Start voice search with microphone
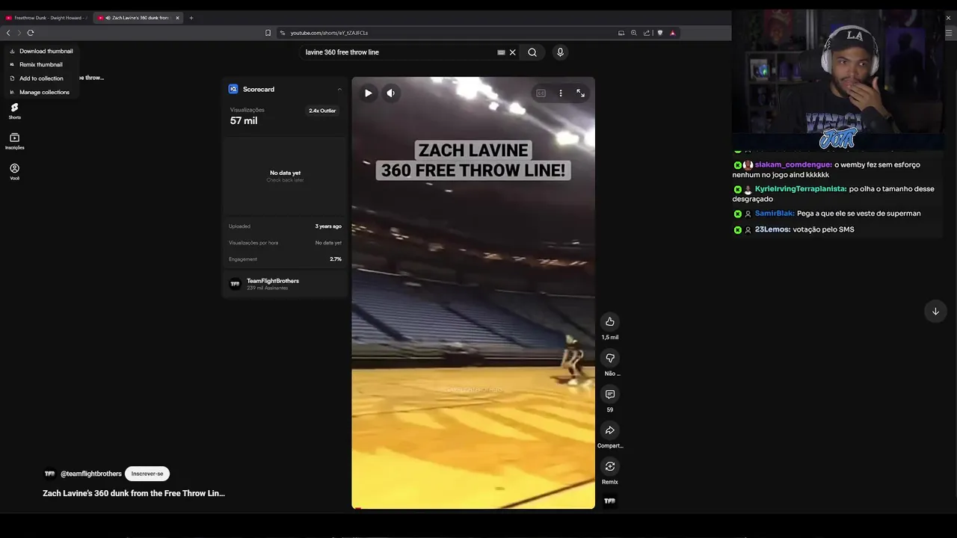 point(560,52)
